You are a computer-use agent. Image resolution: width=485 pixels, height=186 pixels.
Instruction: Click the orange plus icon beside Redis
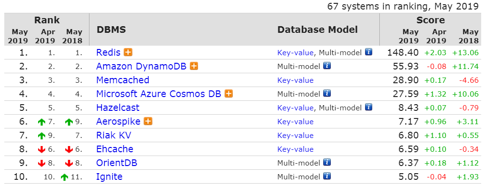128,52
